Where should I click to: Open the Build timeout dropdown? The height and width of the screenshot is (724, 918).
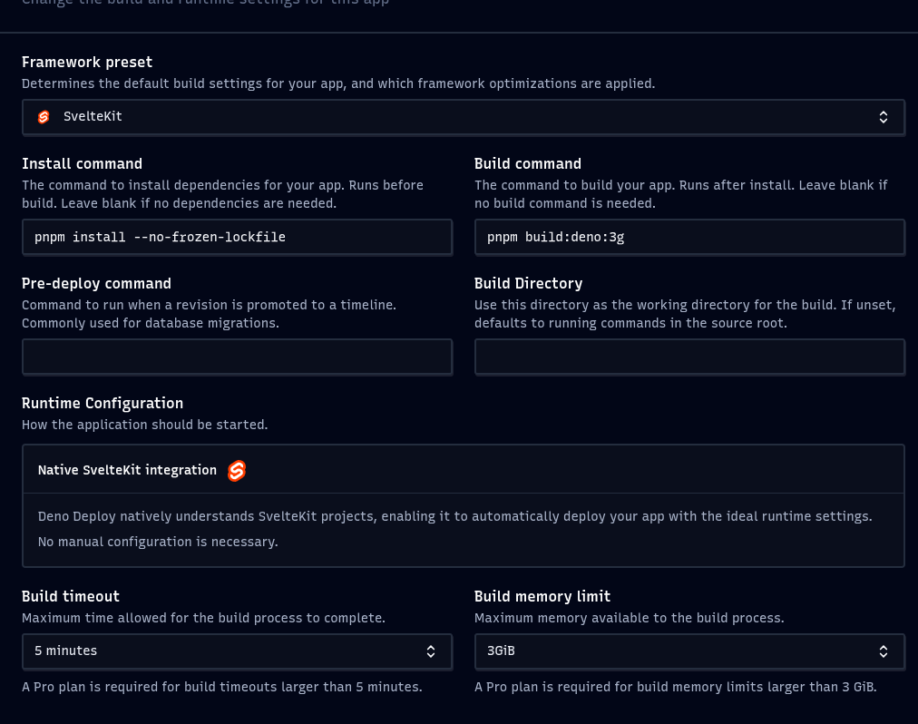pyautogui.click(x=236, y=651)
